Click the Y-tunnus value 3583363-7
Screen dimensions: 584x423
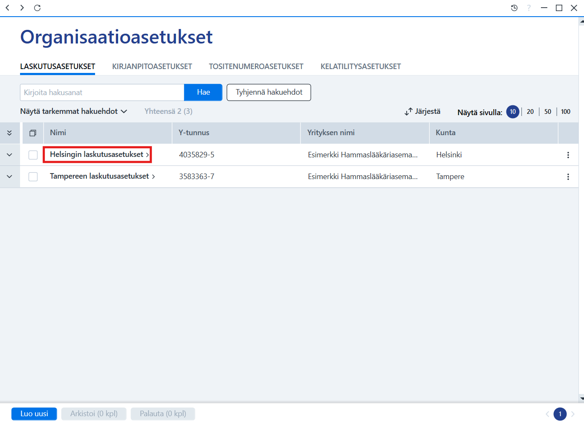(197, 177)
